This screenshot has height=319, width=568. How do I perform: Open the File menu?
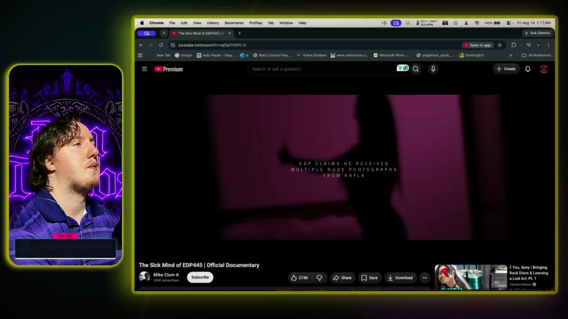(x=172, y=23)
